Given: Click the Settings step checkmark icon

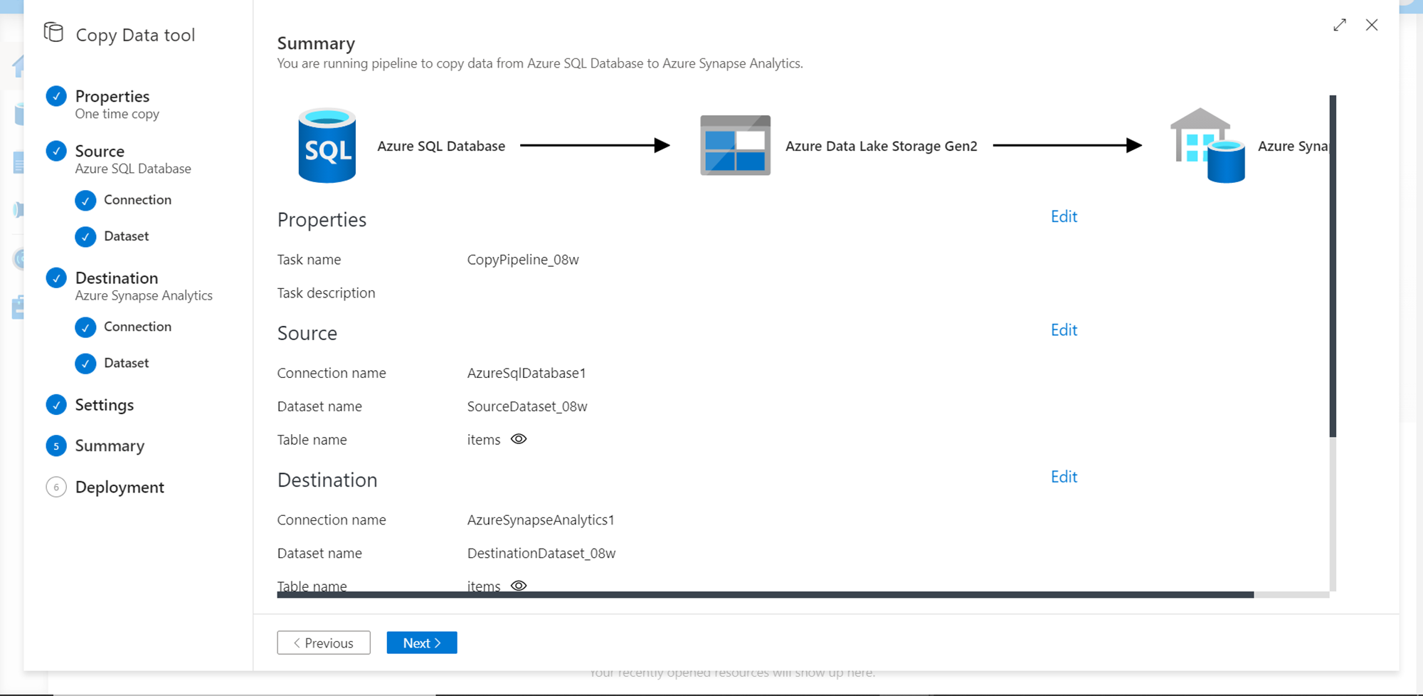Looking at the screenshot, I should [x=56, y=405].
